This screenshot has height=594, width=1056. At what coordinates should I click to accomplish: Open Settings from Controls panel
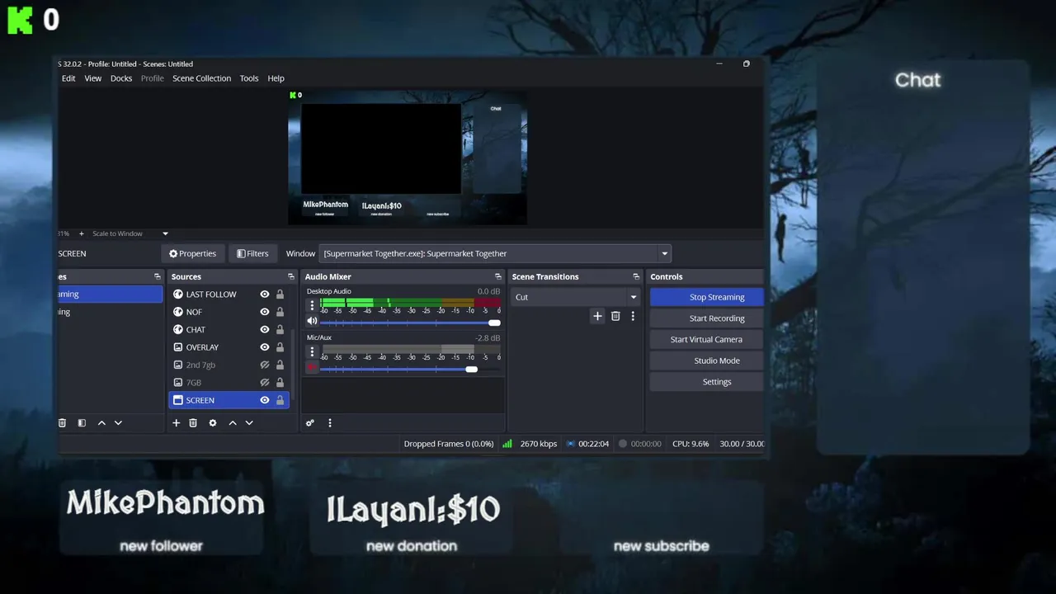(x=707, y=382)
